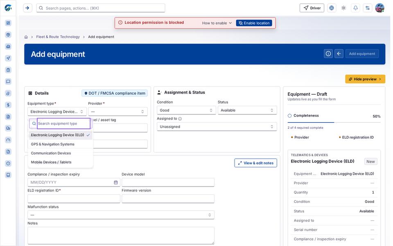Click the navigation arrow icon in sidebar

pos(8,58)
